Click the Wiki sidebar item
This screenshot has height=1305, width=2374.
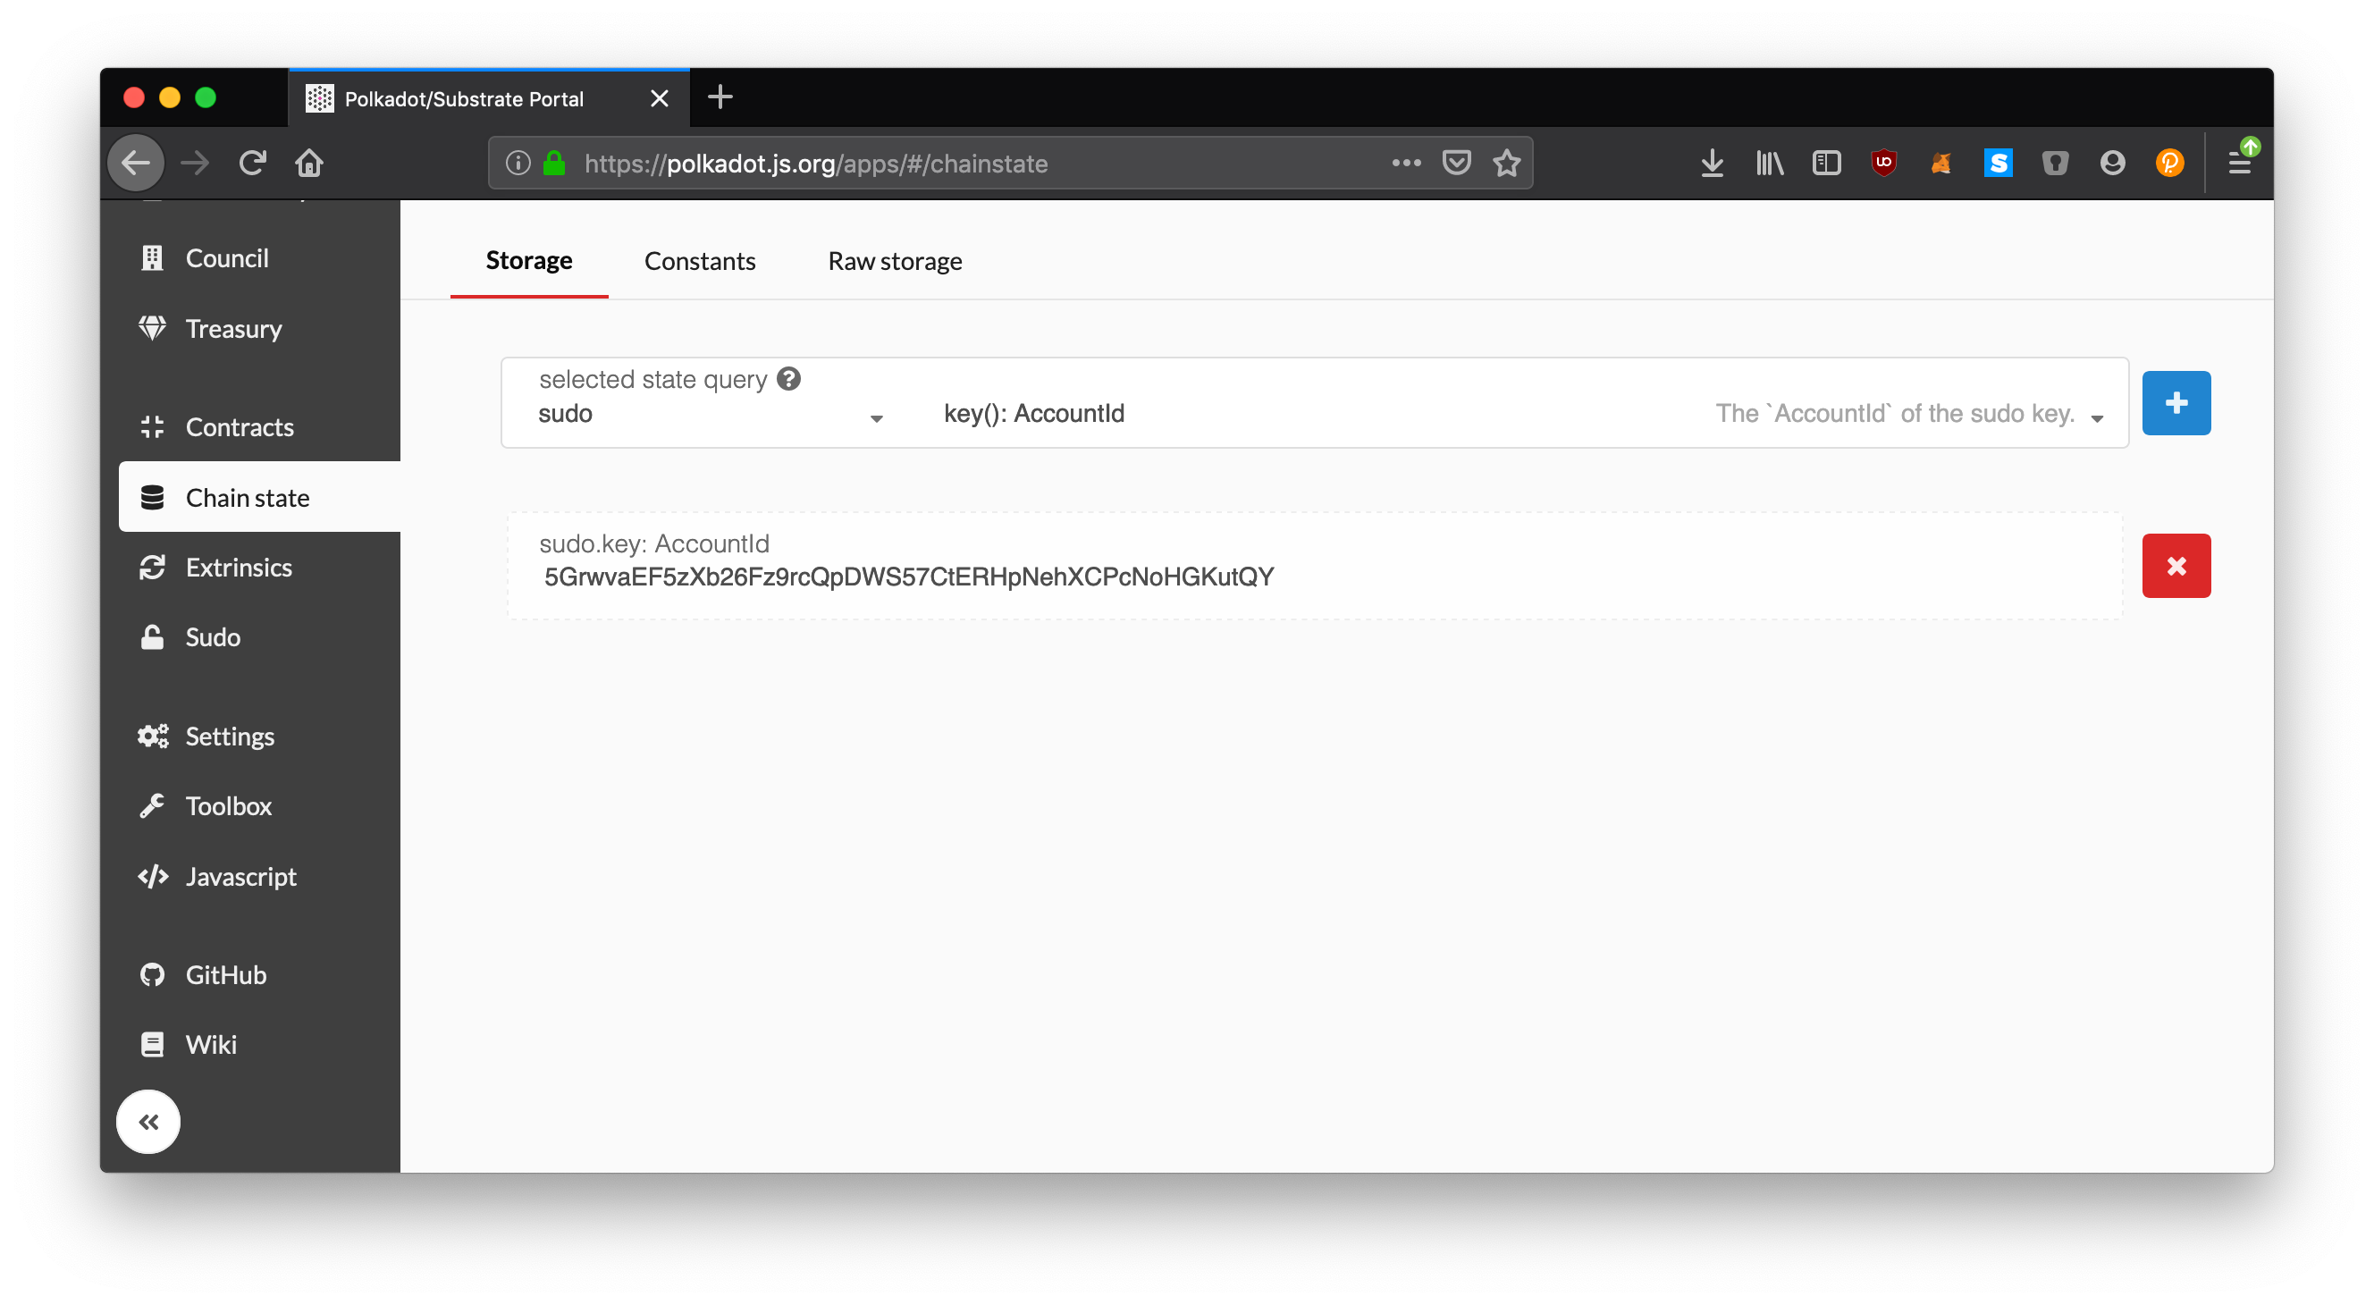coord(209,1045)
